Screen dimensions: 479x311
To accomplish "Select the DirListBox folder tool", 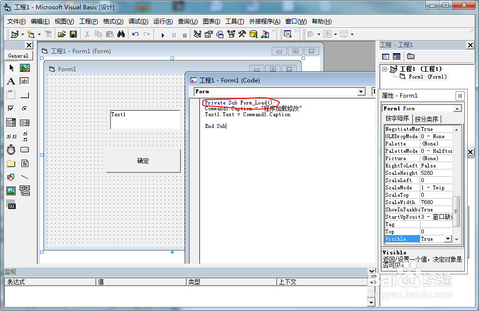I will (x=11, y=164).
